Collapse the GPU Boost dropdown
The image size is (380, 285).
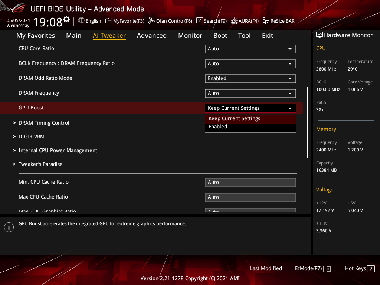click(x=250, y=108)
